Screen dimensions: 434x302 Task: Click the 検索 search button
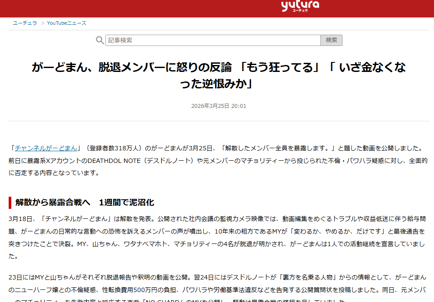[331, 40]
